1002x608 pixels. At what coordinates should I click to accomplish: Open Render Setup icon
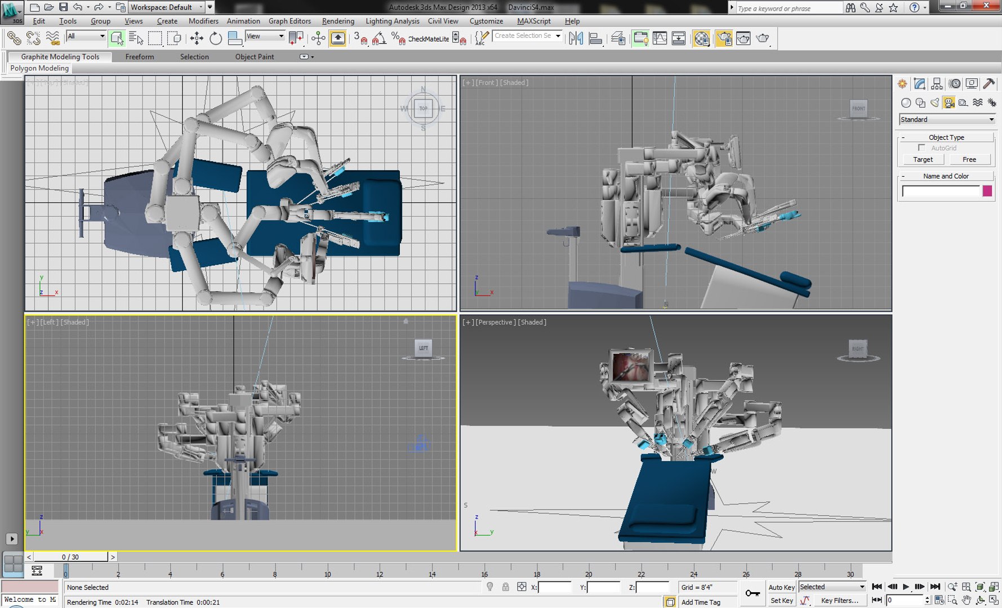[x=724, y=38]
